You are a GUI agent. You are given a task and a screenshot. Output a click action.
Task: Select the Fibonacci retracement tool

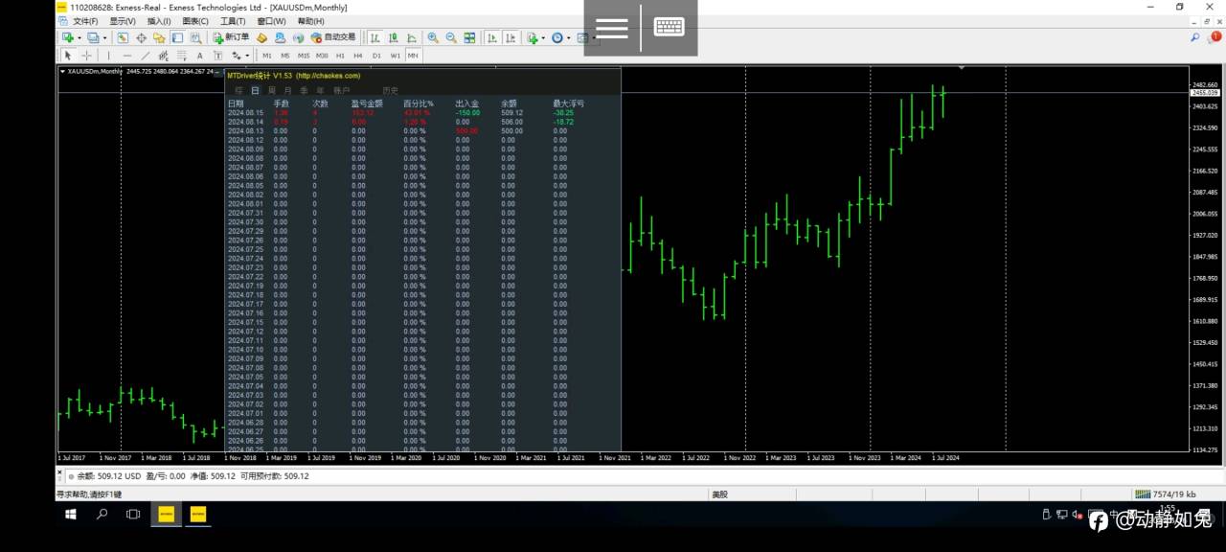click(181, 56)
